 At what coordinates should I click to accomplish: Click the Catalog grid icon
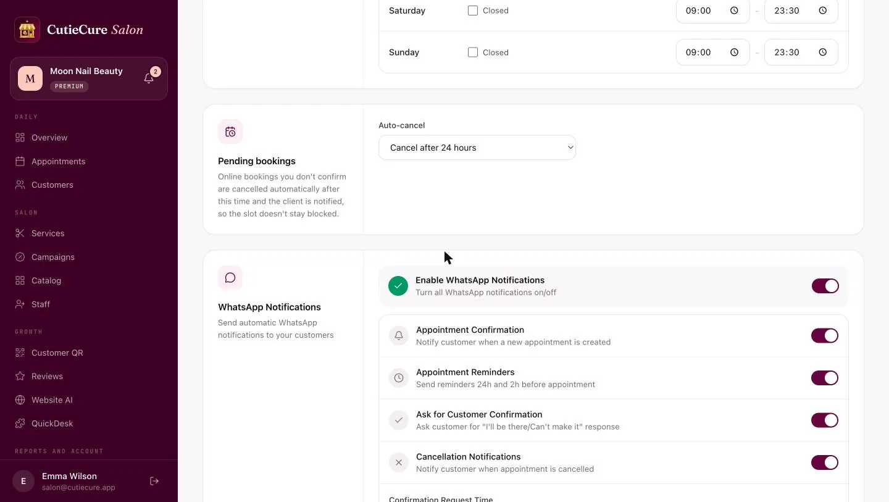click(20, 280)
